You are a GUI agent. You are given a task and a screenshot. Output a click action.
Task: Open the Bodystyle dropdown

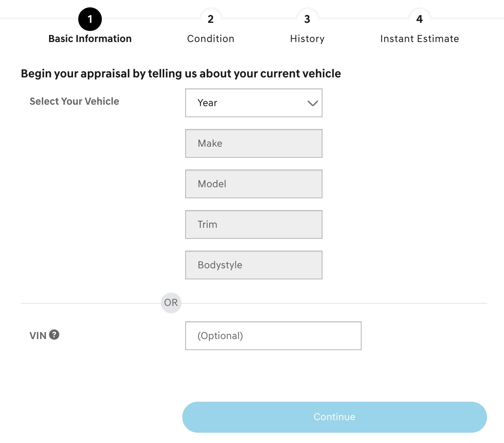click(x=254, y=265)
